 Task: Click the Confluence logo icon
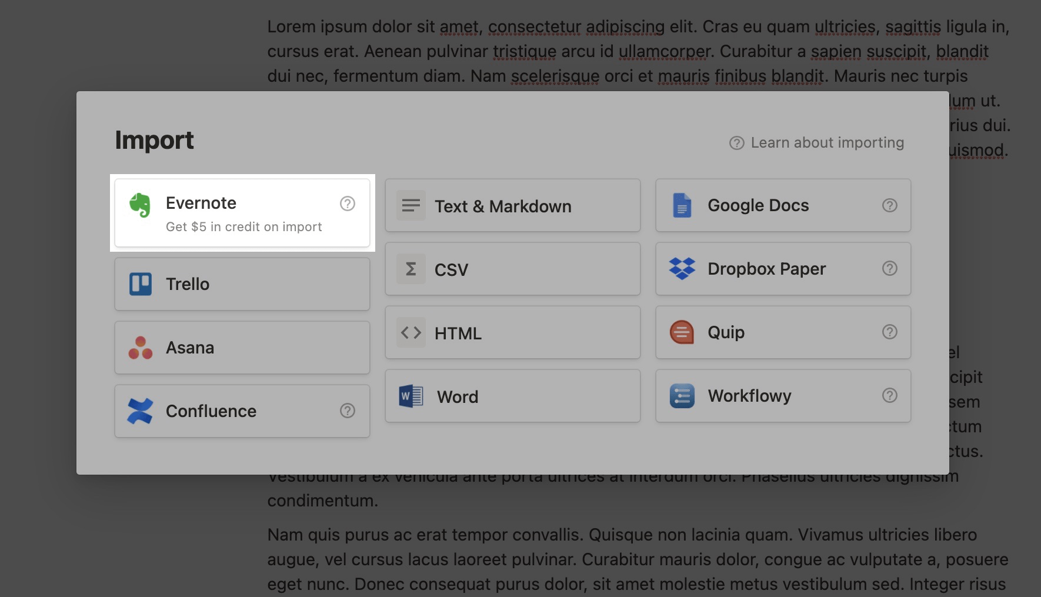coord(141,411)
